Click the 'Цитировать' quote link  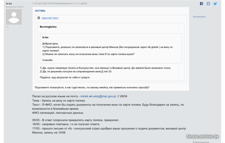(199, 17)
